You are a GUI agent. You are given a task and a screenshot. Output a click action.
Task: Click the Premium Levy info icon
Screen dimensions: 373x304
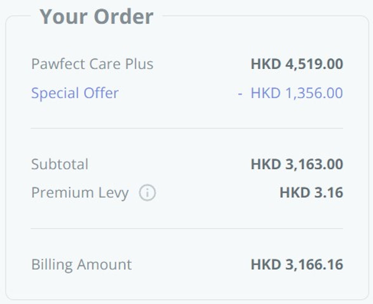147,192
